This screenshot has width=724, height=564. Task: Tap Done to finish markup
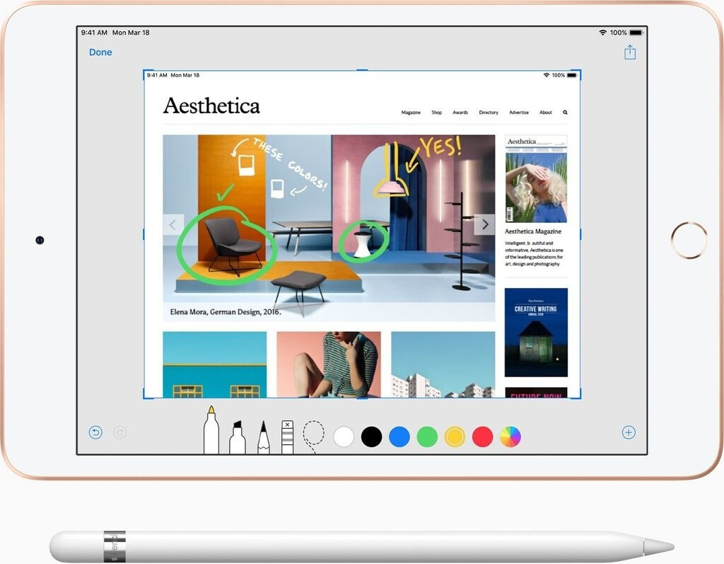[100, 52]
